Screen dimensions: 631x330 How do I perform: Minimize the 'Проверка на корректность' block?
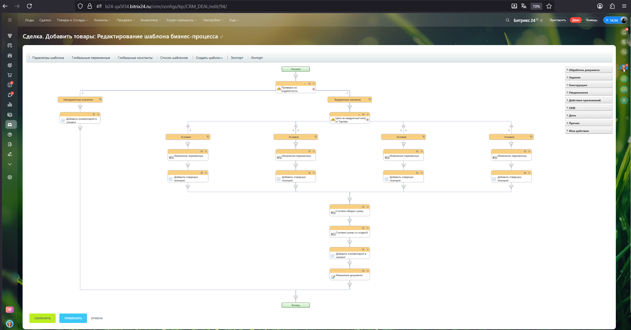point(305,84)
